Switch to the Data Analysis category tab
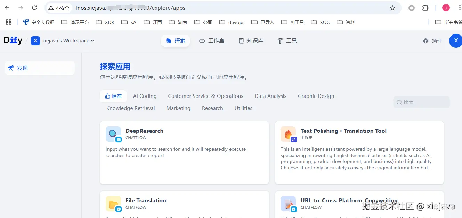Image resolution: width=462 pixels, height=218 pixels. click(x=270, y=96)
